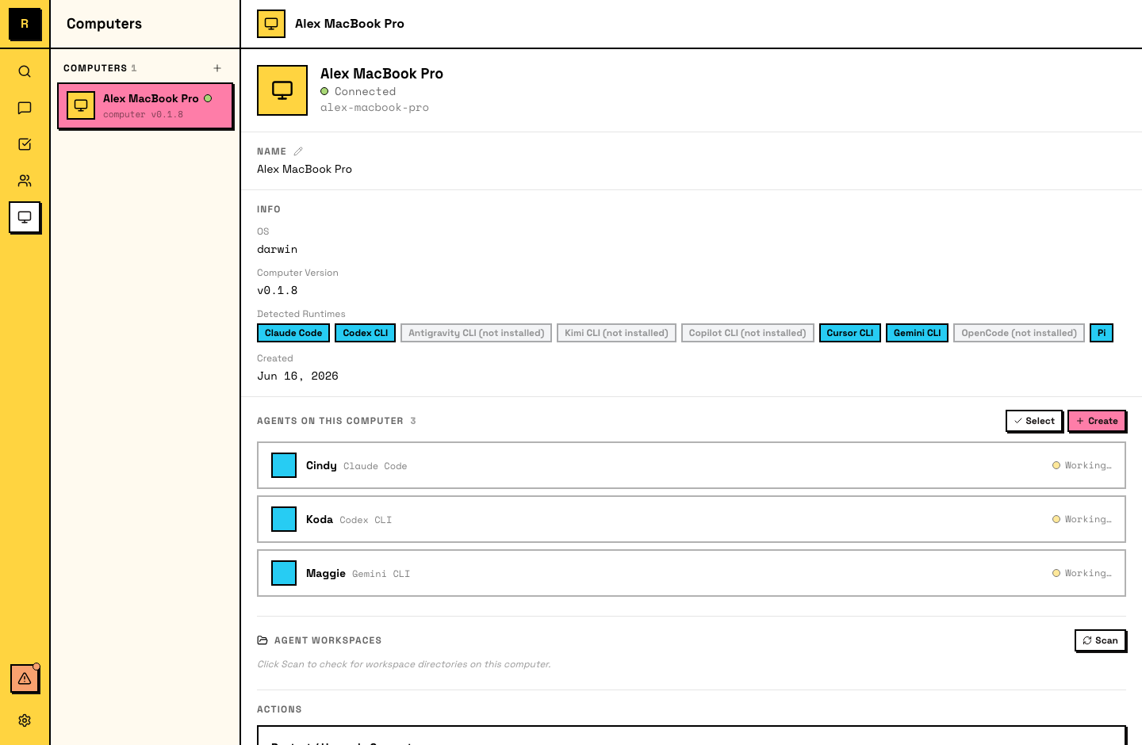Click the darwin OS value

[278, 250]
